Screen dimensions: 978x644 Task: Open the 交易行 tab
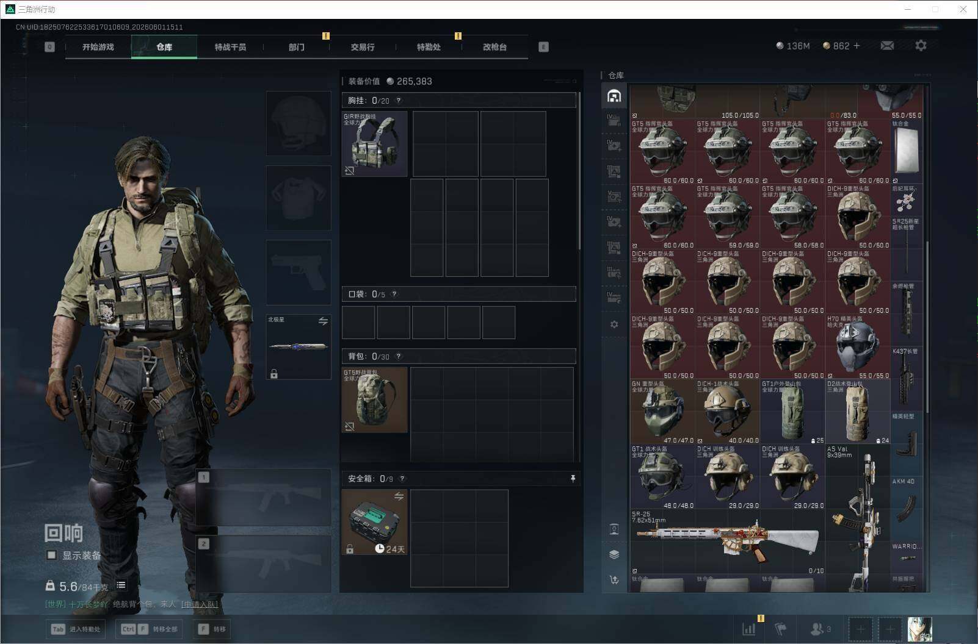(363, 47)
